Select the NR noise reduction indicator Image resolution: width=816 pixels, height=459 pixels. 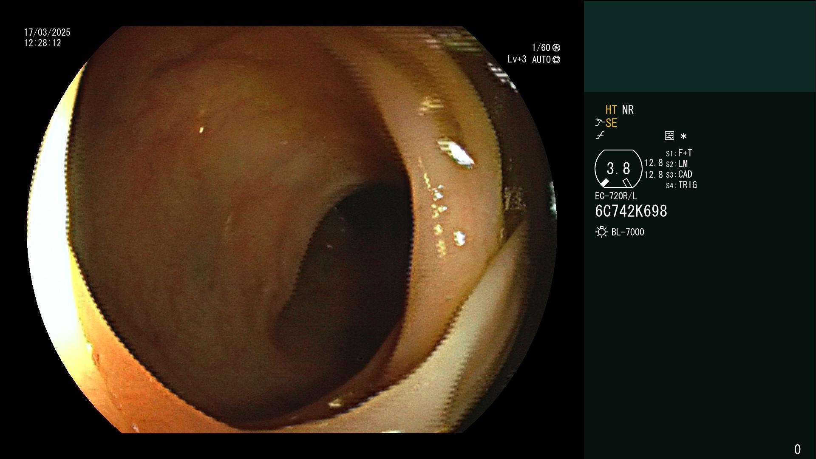click(x=628, y=110)
